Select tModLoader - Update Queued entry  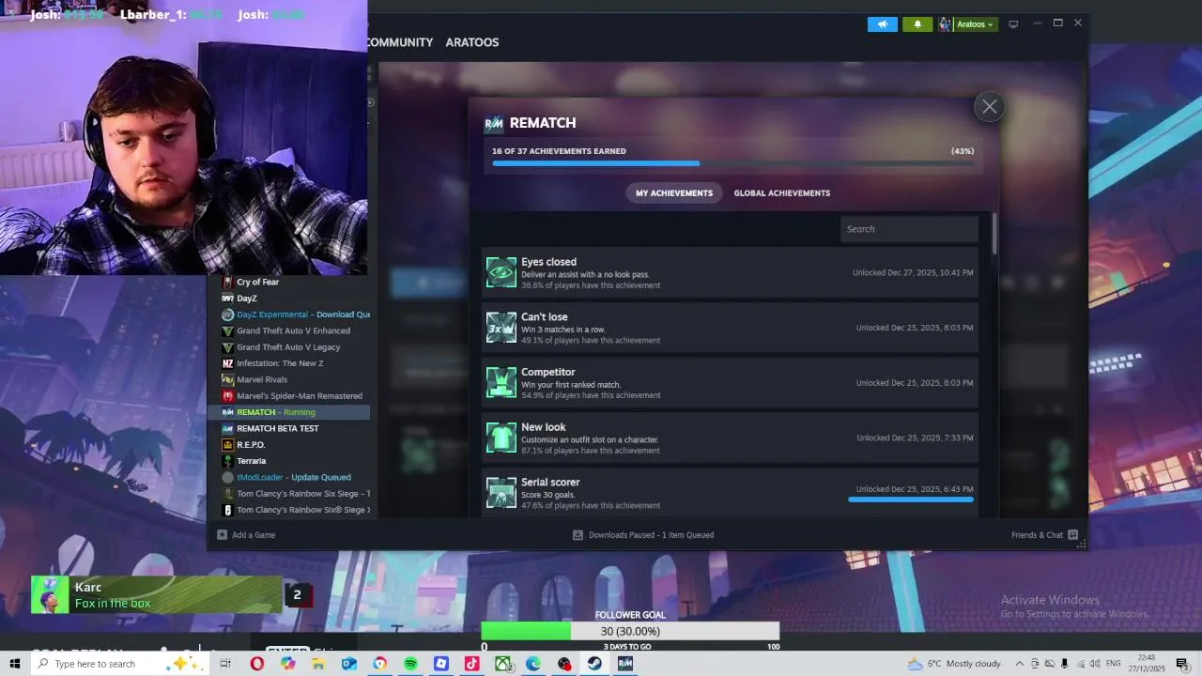[295, 477]
